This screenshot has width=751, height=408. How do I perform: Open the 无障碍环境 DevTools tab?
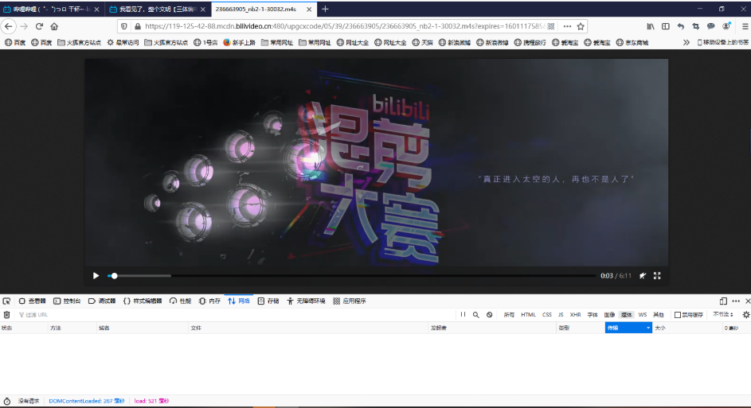coord(306,301)
